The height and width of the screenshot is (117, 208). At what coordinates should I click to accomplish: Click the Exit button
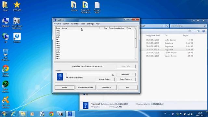coord(128,87)
